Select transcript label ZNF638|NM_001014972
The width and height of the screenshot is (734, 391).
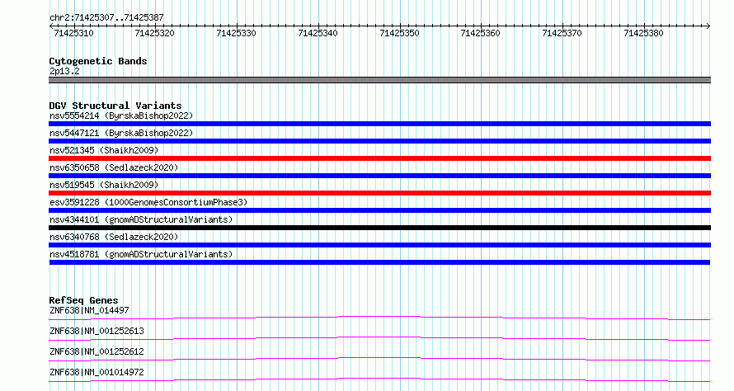[x=96, y=372]
